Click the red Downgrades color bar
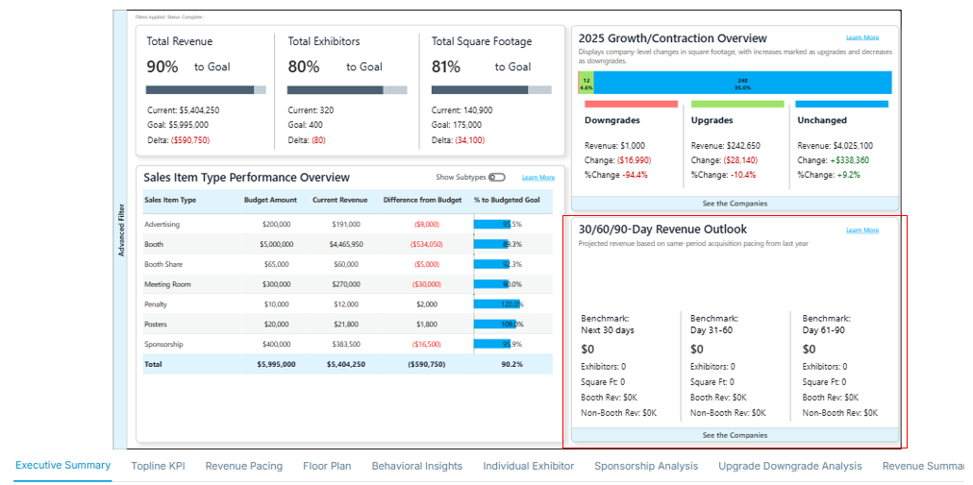 tap(631, 104)
